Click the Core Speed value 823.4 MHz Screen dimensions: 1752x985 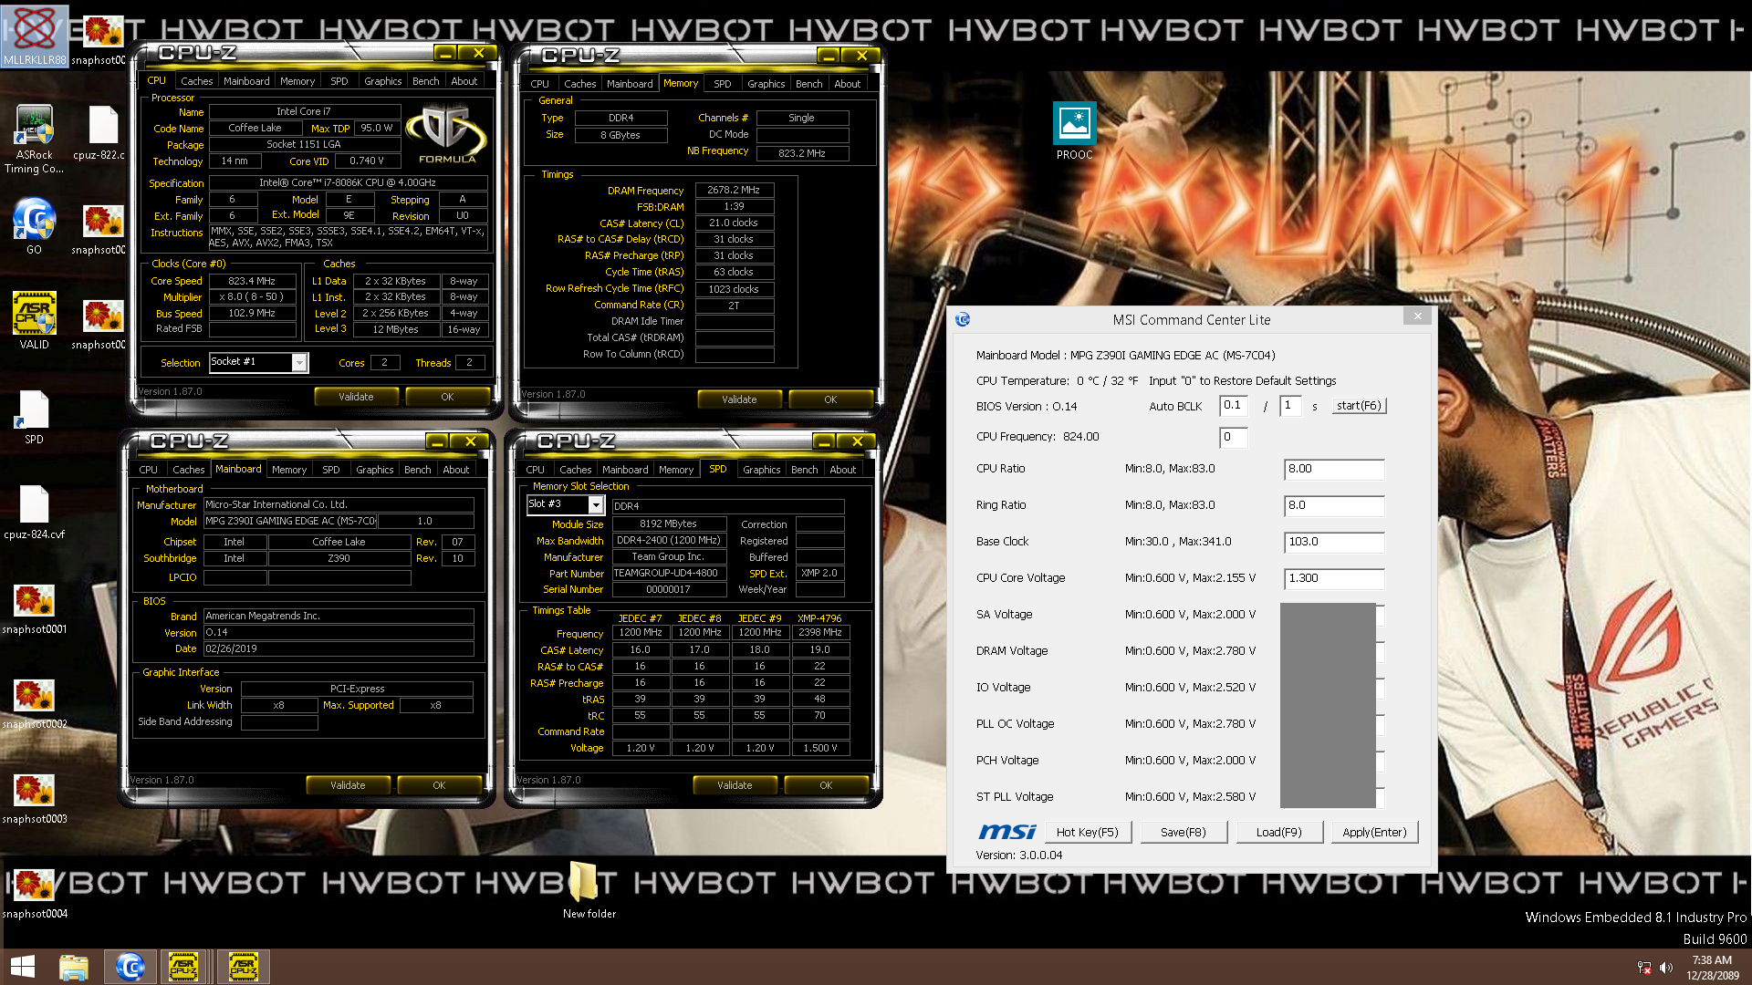point(252,281)
